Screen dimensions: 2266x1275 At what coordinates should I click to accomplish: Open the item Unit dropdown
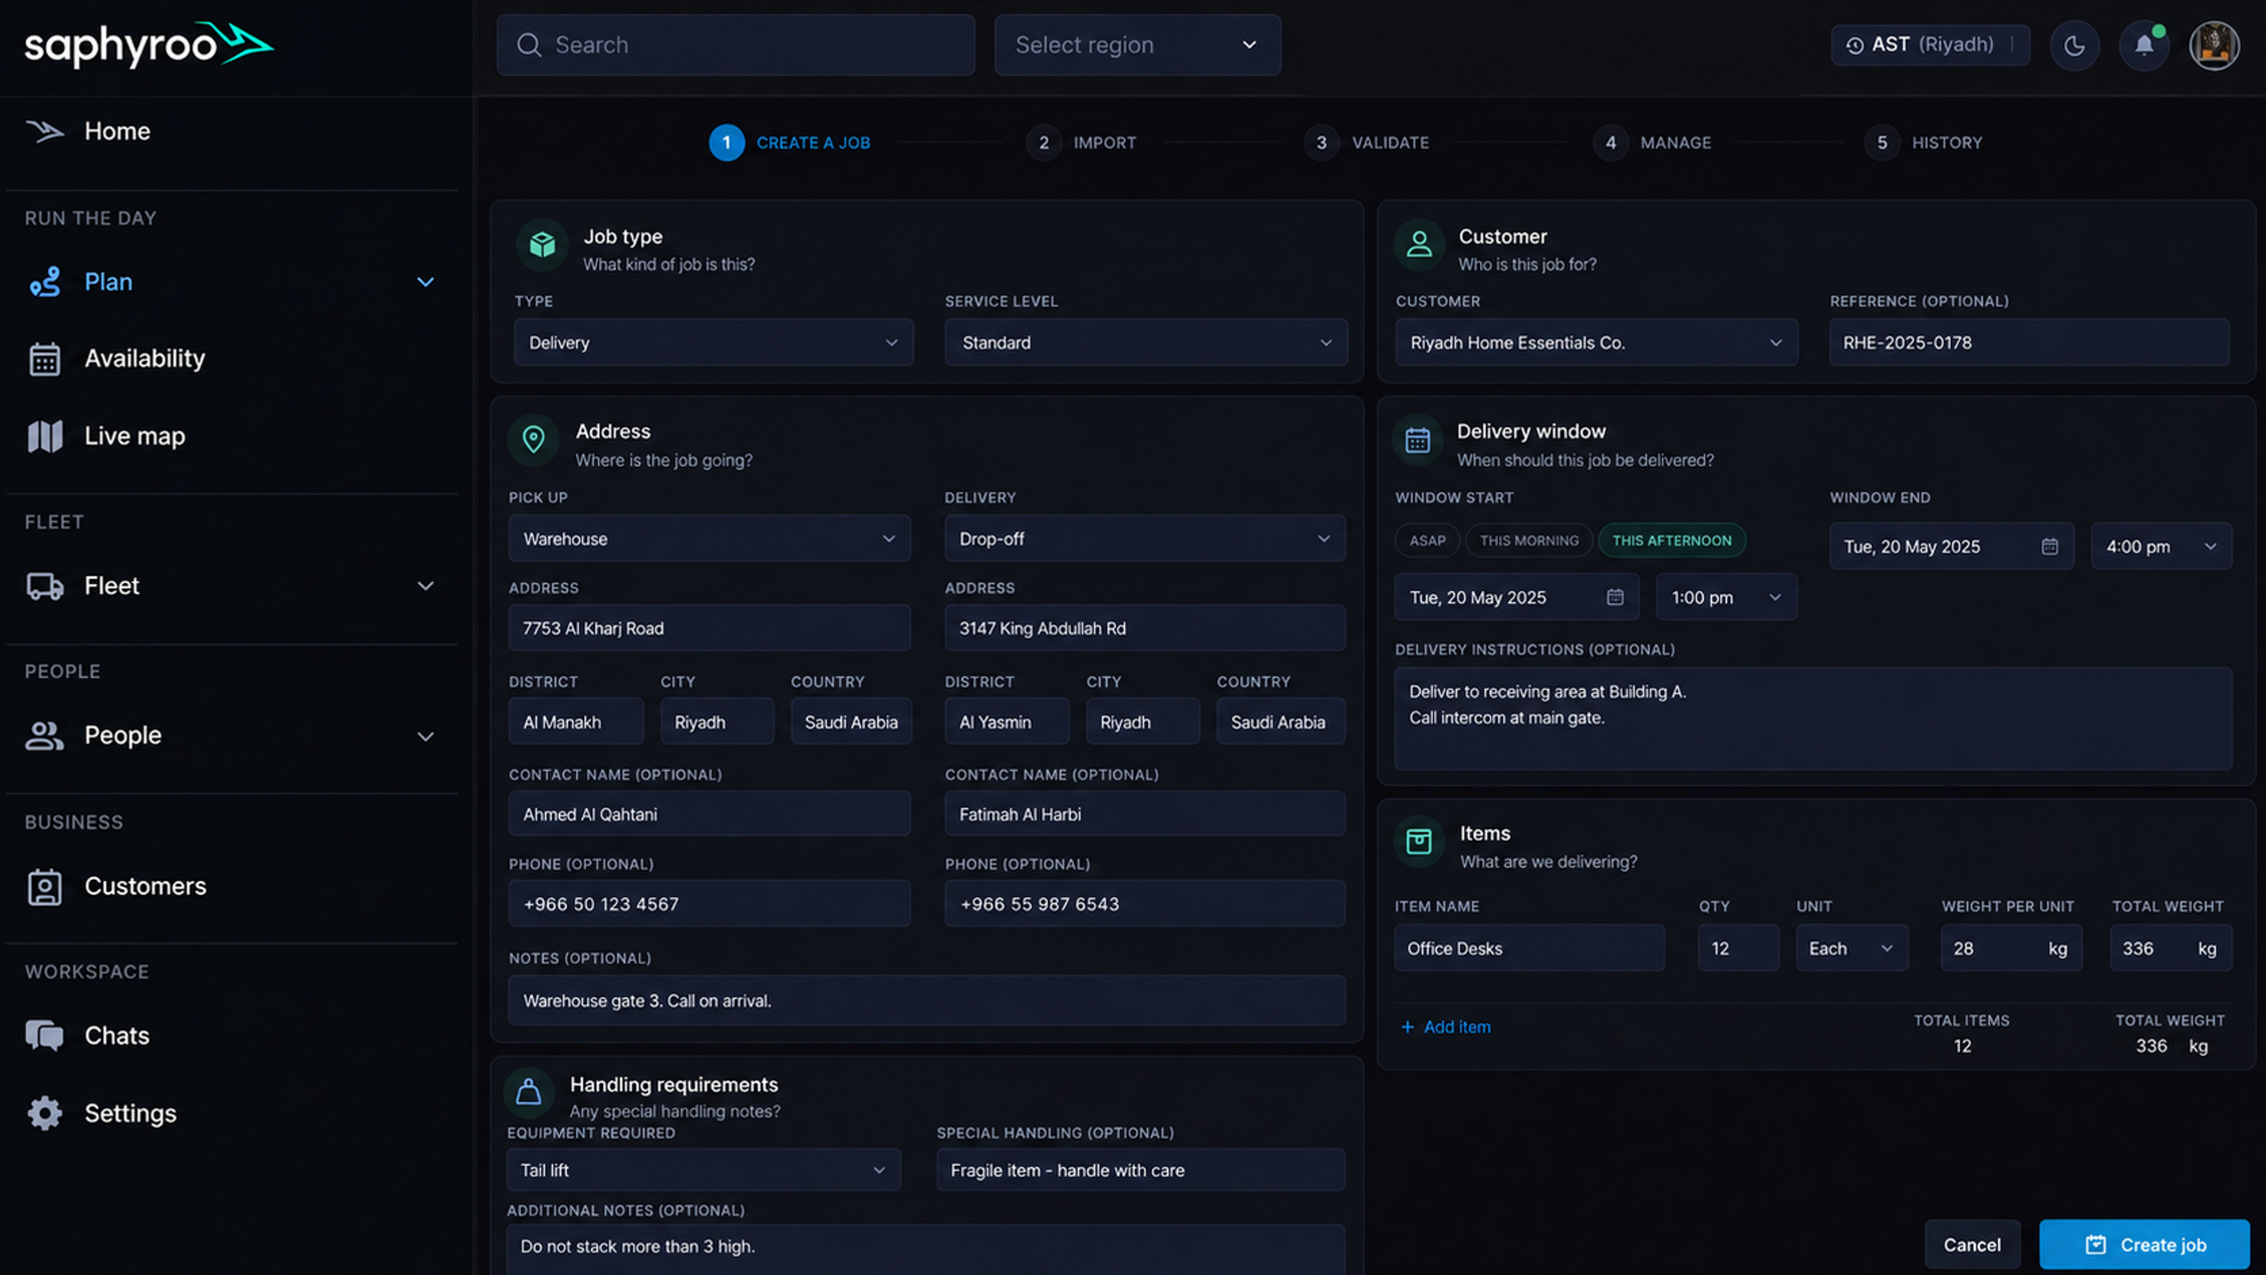coord(1852,949)
